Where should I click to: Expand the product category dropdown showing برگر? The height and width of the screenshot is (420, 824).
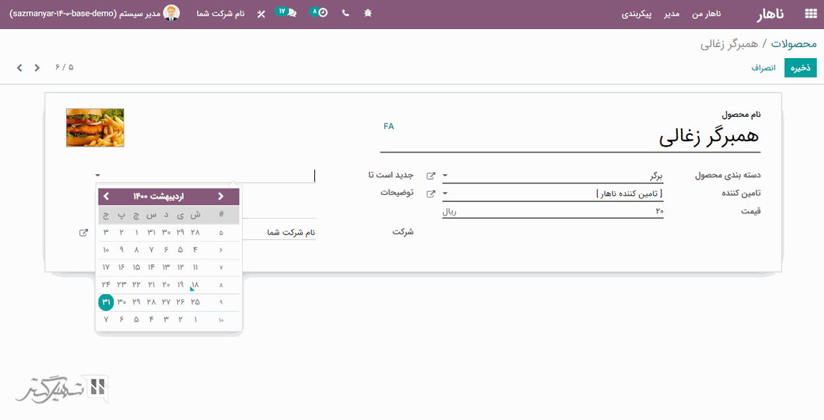click(444, 176)
